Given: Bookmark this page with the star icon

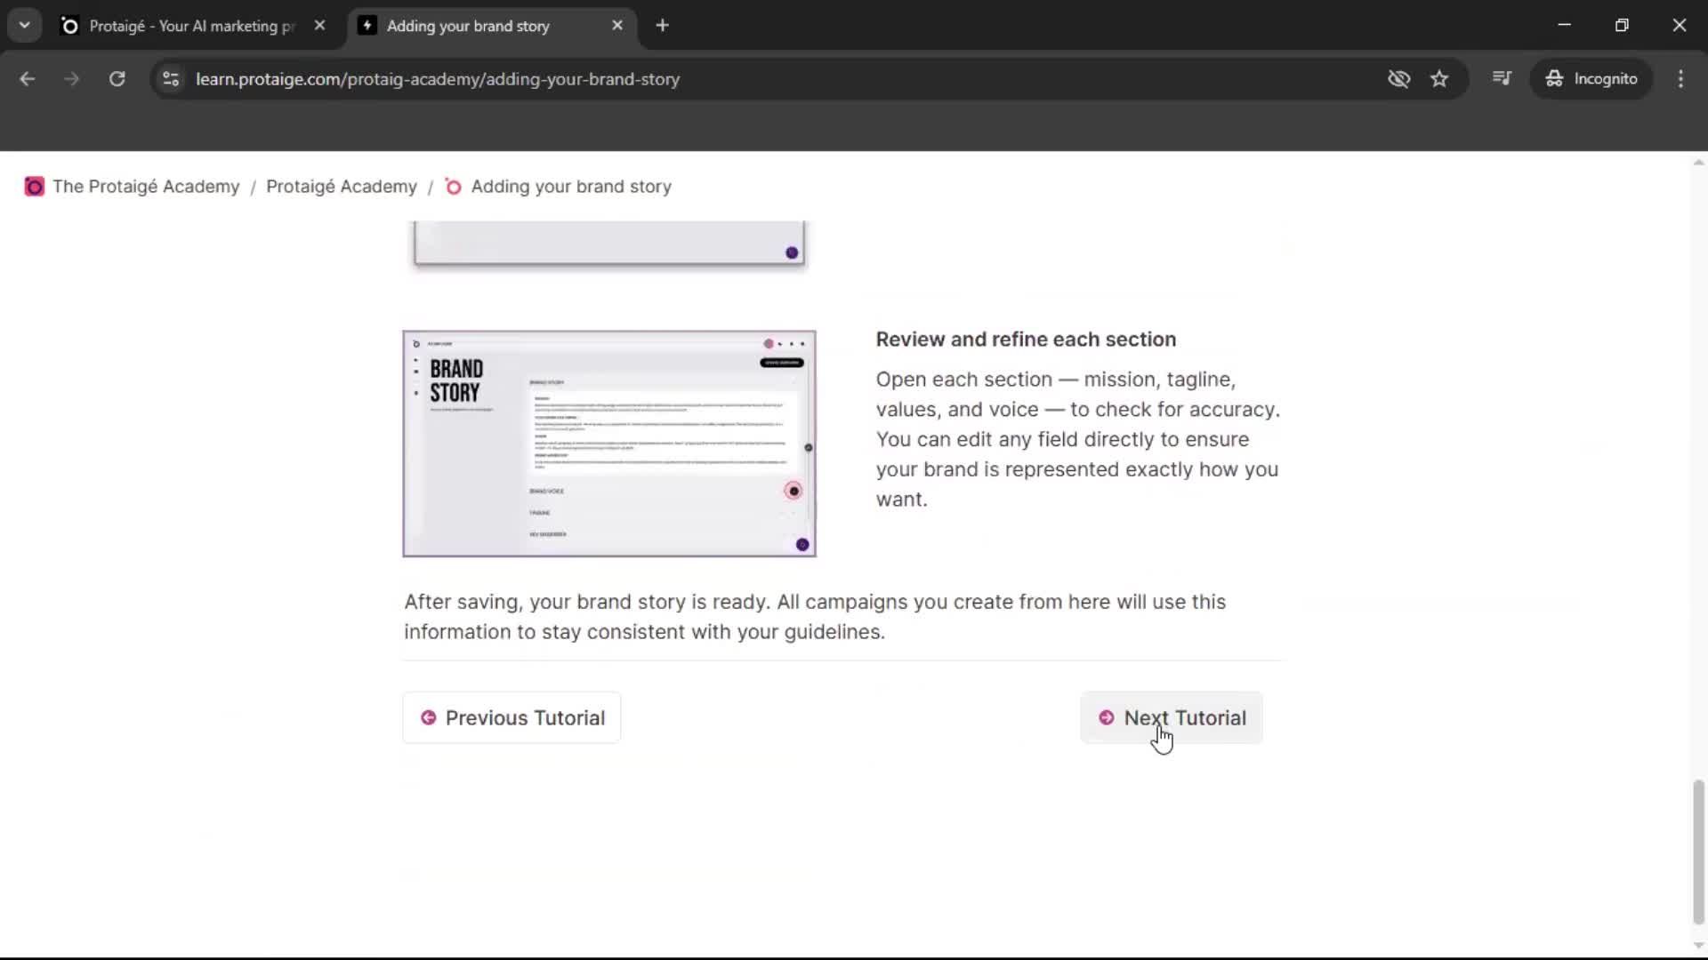Looking at the screenshot, I should tap(1439, 79).
